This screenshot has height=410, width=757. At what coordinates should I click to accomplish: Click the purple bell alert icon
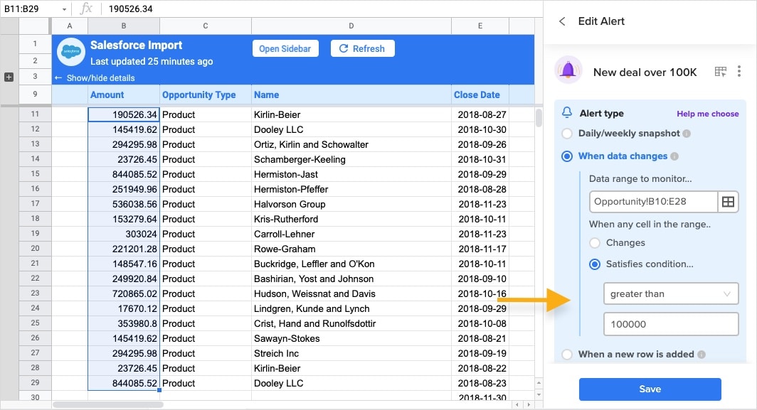[x=568, y=71]
